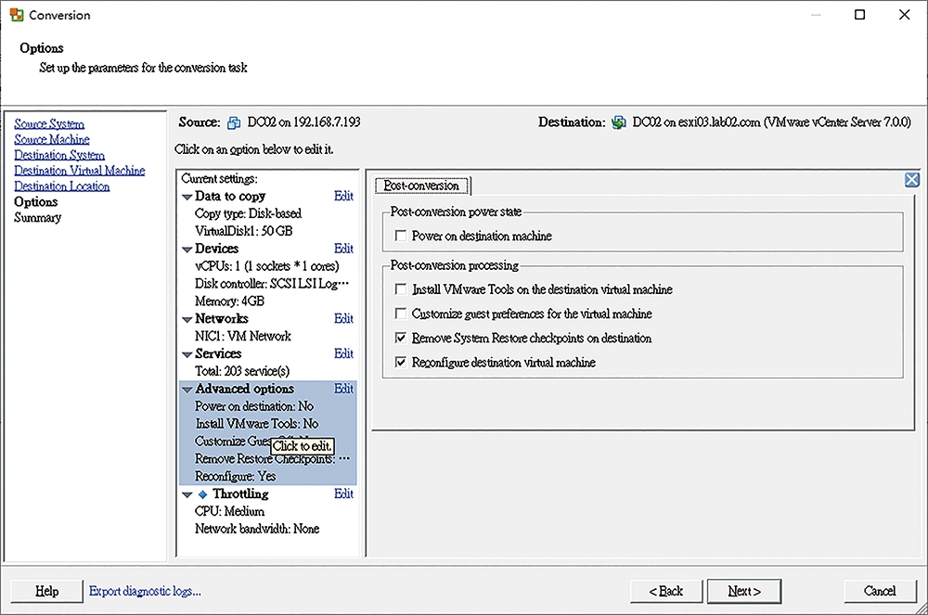Click the Options step label in sidebar
Image resolution: width=928 pixels, height=615 pixels.
(35, 201)
